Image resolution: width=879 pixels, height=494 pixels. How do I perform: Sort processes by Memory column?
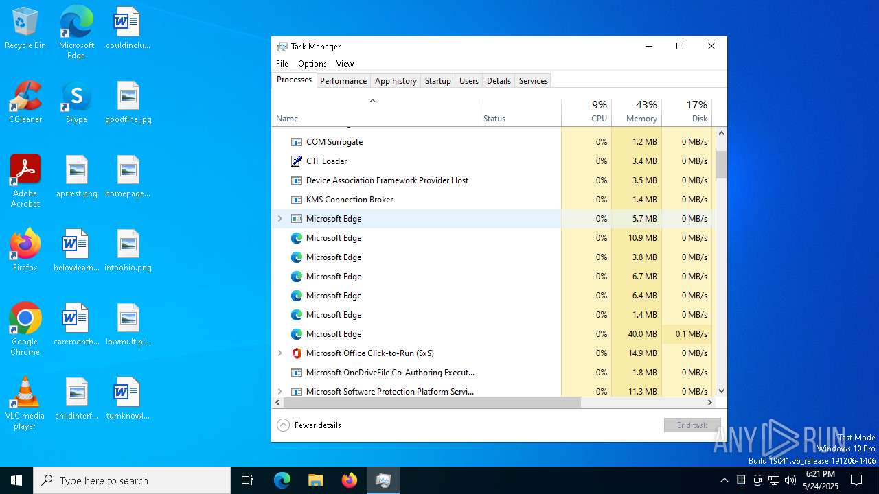pyautogui.click(x=637, y=113)
